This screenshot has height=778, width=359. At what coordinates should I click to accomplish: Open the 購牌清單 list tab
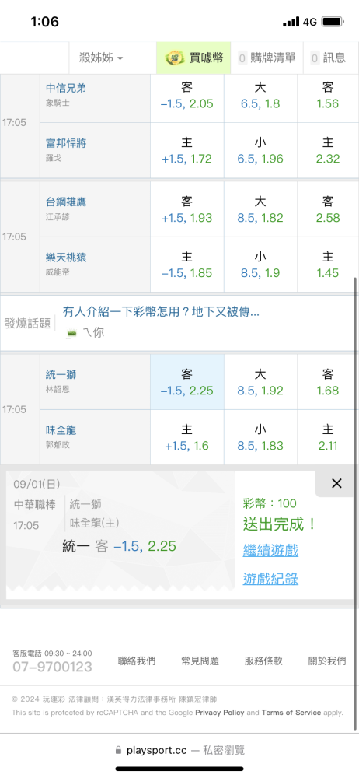tap(267, 58)
